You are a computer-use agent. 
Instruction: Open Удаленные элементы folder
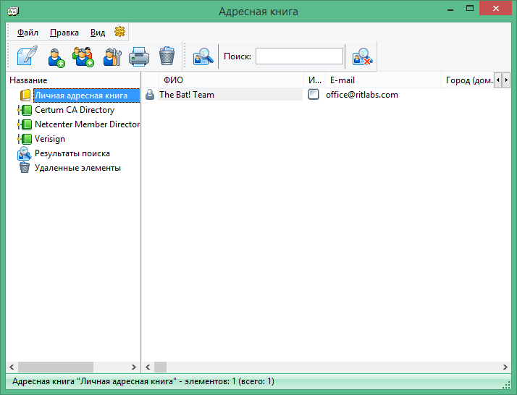(x=77, y=168)
